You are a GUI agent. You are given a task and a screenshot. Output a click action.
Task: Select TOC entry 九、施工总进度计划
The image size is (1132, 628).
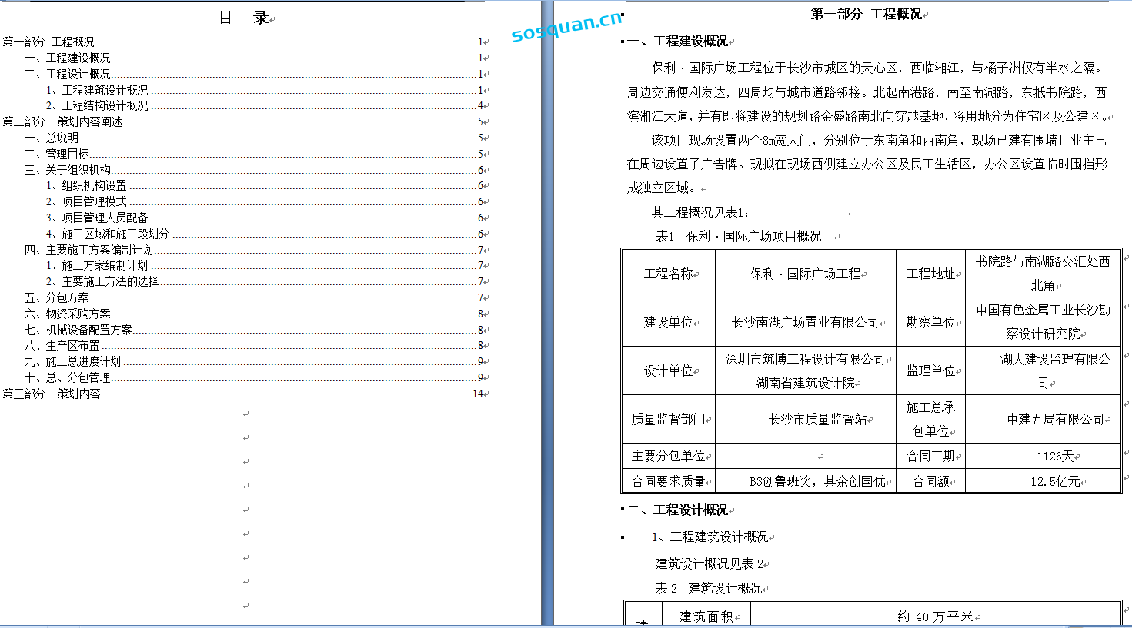coord(73,362)
